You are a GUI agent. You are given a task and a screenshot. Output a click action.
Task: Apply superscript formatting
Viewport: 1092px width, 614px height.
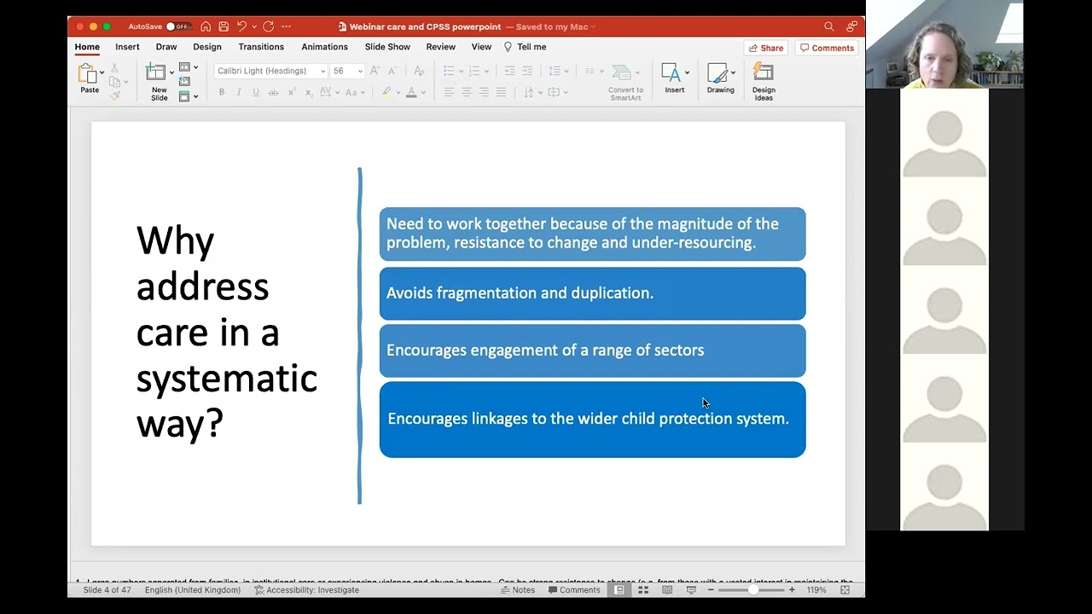(292, 92)
